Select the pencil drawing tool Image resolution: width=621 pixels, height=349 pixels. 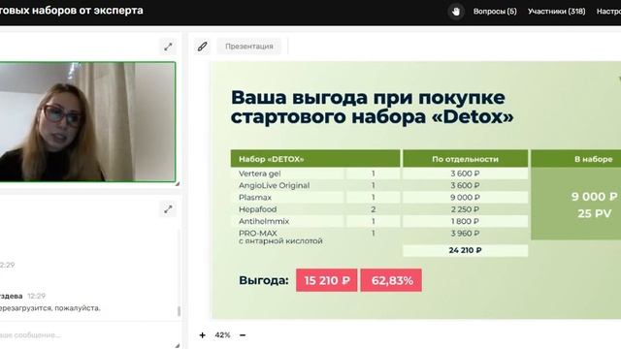tap(203, 47)
